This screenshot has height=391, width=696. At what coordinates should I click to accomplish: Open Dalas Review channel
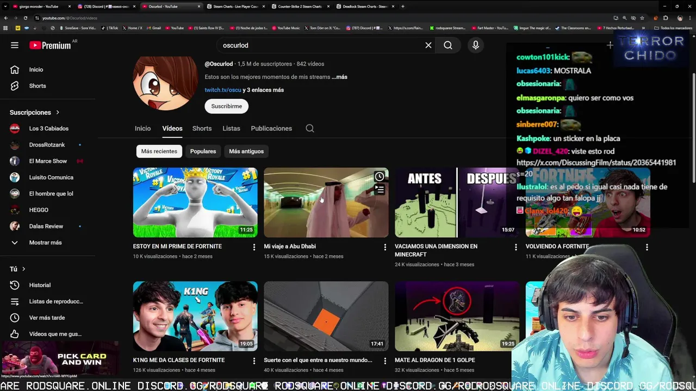(x=47, y=226)
